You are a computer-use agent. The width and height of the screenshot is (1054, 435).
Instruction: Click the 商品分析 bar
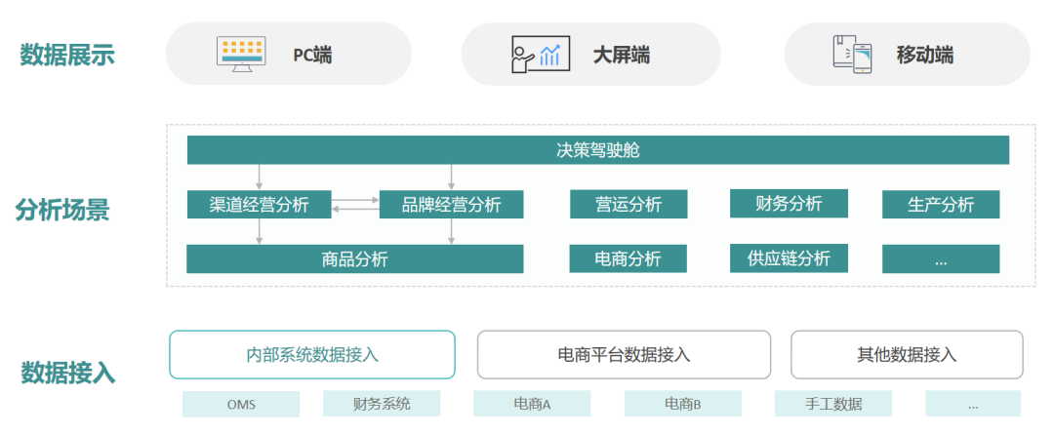[x=355, y=259]
